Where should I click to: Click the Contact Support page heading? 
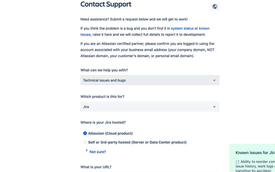[106, 4]
